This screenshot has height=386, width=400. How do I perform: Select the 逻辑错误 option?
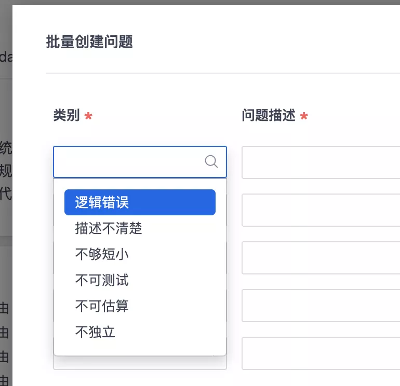(x=140, y=202)
